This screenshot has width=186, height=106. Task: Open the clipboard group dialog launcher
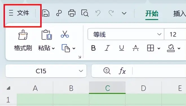80,57
